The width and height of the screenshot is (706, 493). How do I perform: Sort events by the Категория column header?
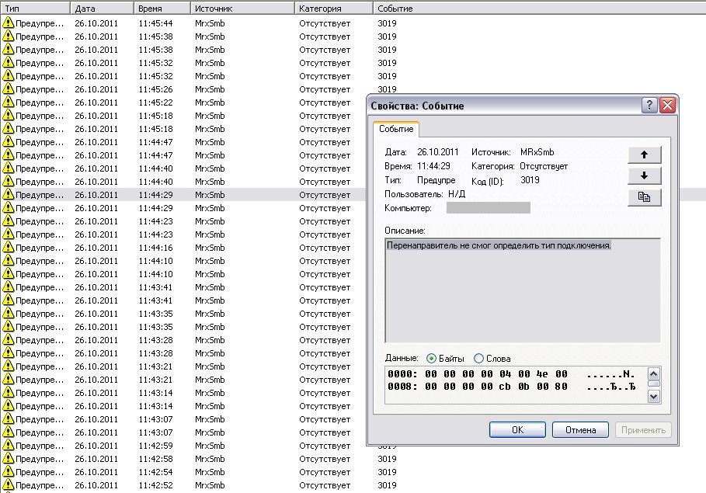(334, 8)
